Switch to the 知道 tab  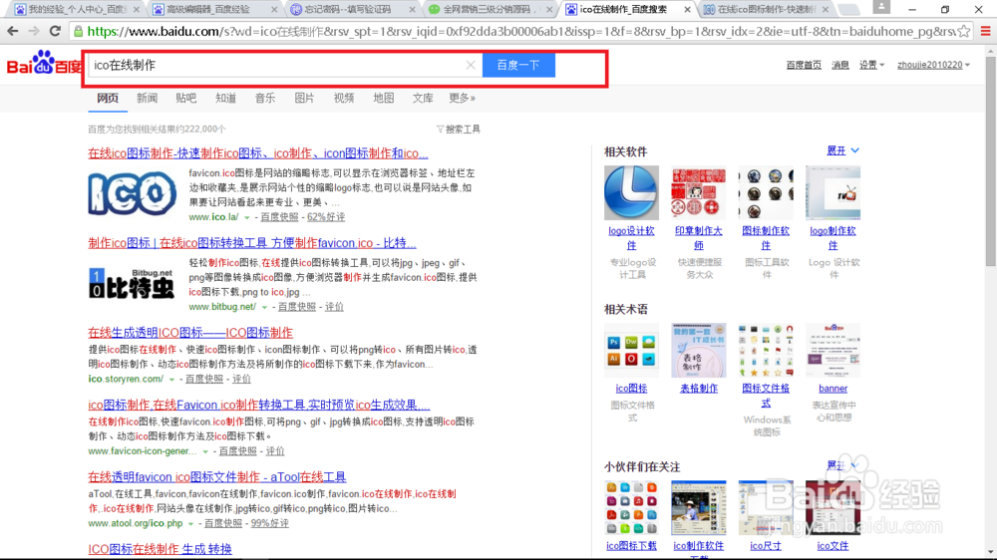point(225,98)
